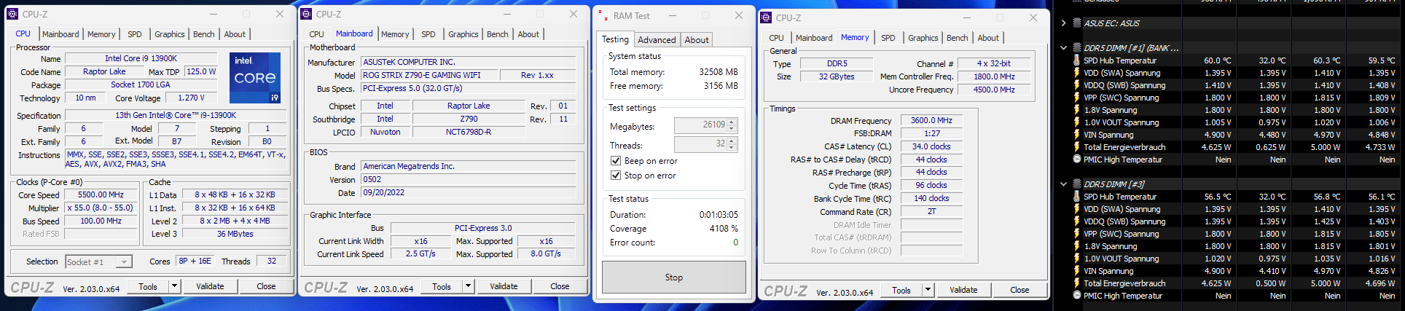Collapse the DDR5 DIMM [#3] sensor group
This screenshot has height=311, width=1405.
tap(1064, 184)
